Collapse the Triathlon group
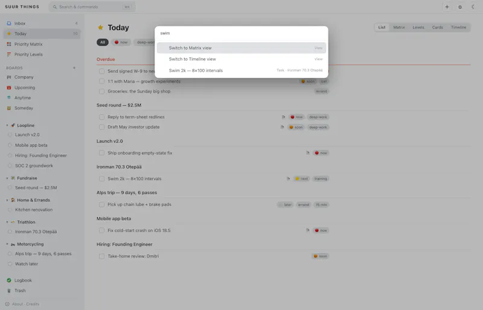 [x=7, y=222]
